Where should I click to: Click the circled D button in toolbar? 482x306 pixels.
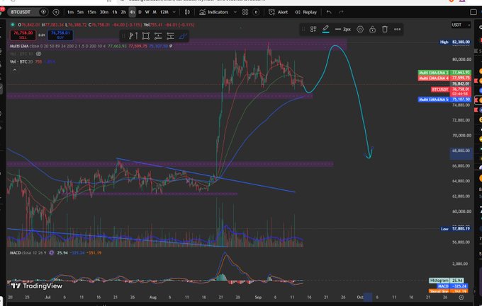[256, 12]
